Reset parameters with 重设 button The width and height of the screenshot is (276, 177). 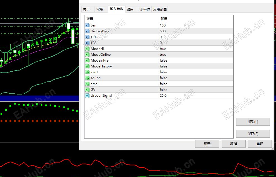point(260,144)
